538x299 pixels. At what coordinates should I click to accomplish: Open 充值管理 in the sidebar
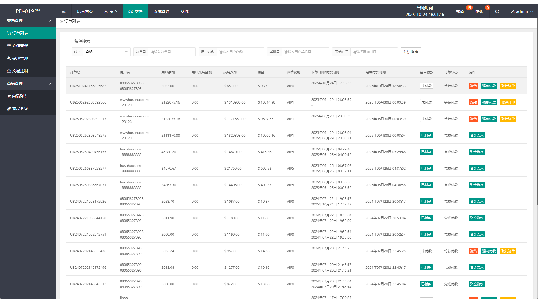tap(20, 46)
